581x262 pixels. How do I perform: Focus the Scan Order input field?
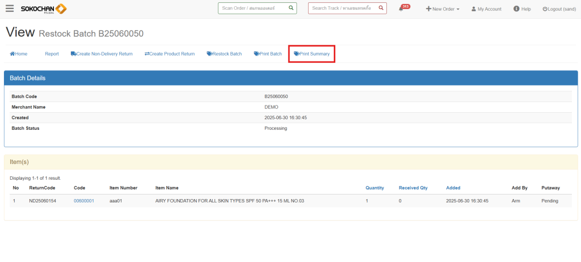point(252,9)
